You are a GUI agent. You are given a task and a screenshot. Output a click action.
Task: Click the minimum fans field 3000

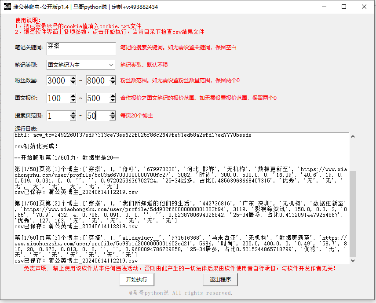(x=58, y=80)
